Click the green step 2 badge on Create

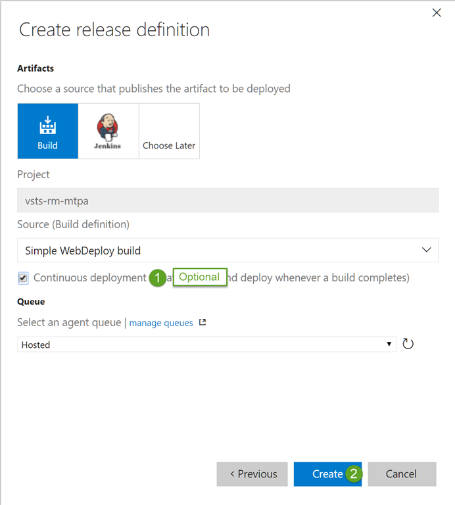pos(354,473)
